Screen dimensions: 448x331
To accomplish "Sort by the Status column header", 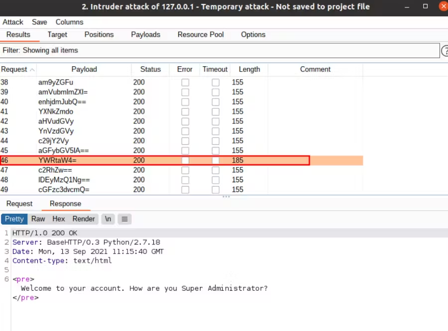I will tap(150, 69).
